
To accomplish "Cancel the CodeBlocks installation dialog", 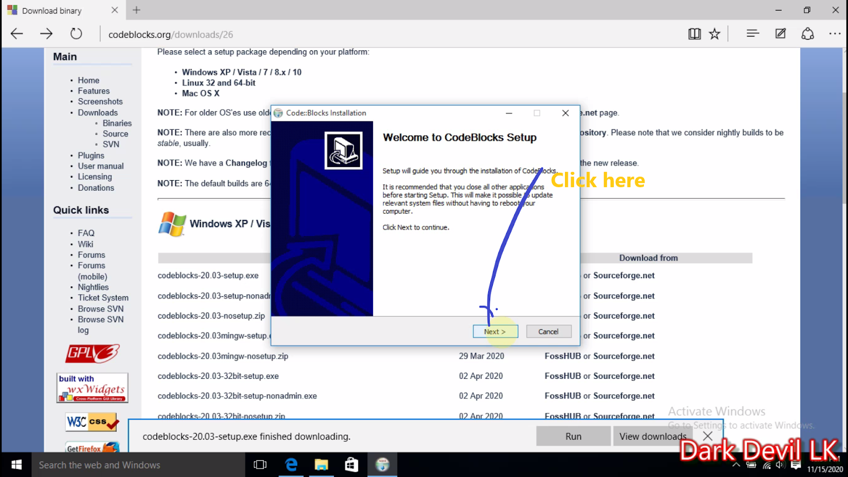I will pos(549,331).
